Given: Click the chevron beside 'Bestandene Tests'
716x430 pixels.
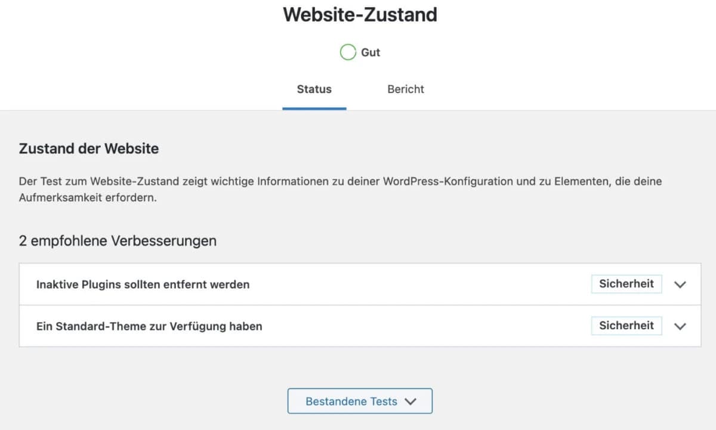Looking at the screenshot, I should click(x=410, y=401).
